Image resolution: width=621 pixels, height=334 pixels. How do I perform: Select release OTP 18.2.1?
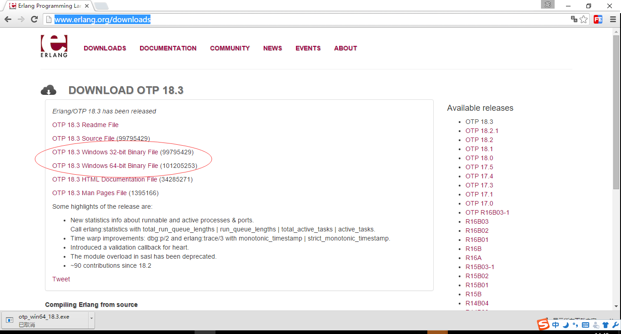482,131
